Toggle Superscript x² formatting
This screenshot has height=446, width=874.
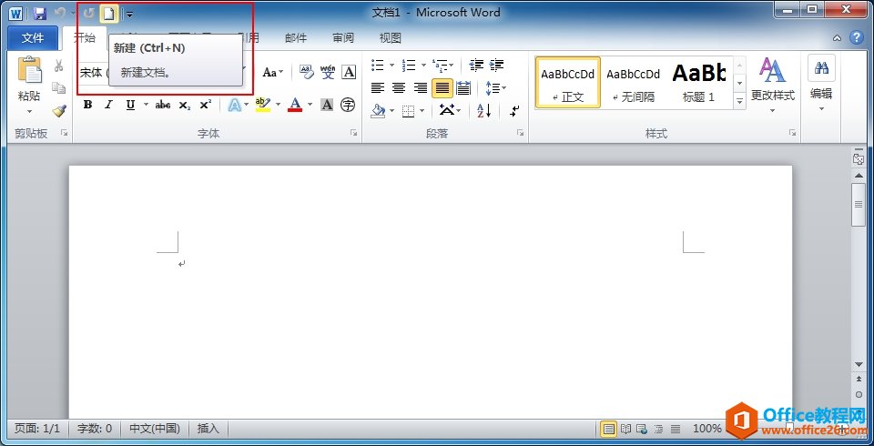click(x=206, y=105)
